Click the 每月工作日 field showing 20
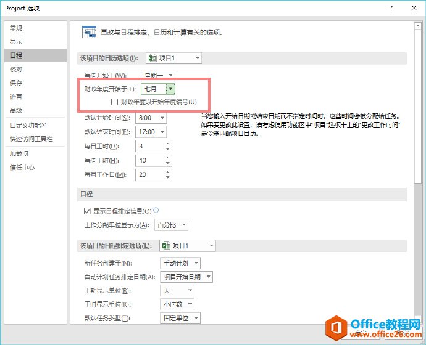The image size is (426, 345). pyautogui.click(x=150, y=174)
